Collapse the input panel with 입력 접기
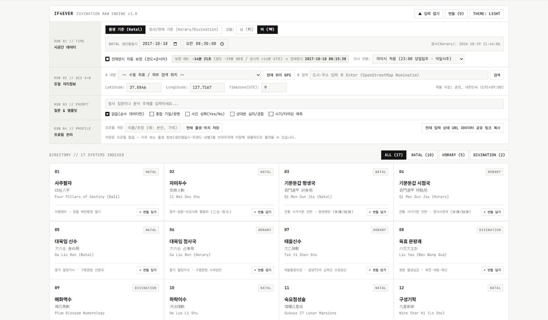This screenshot has height=320, width=548. tap(428, 14)
